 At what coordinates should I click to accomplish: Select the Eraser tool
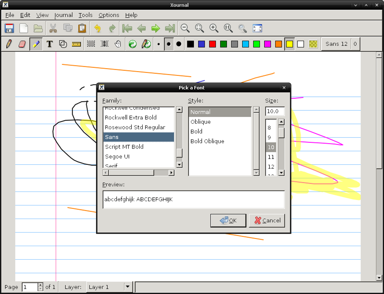click(22, 44)
